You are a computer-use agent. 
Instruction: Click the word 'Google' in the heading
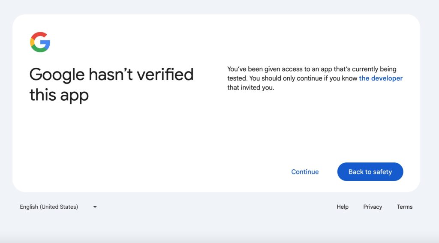(57, 75)
